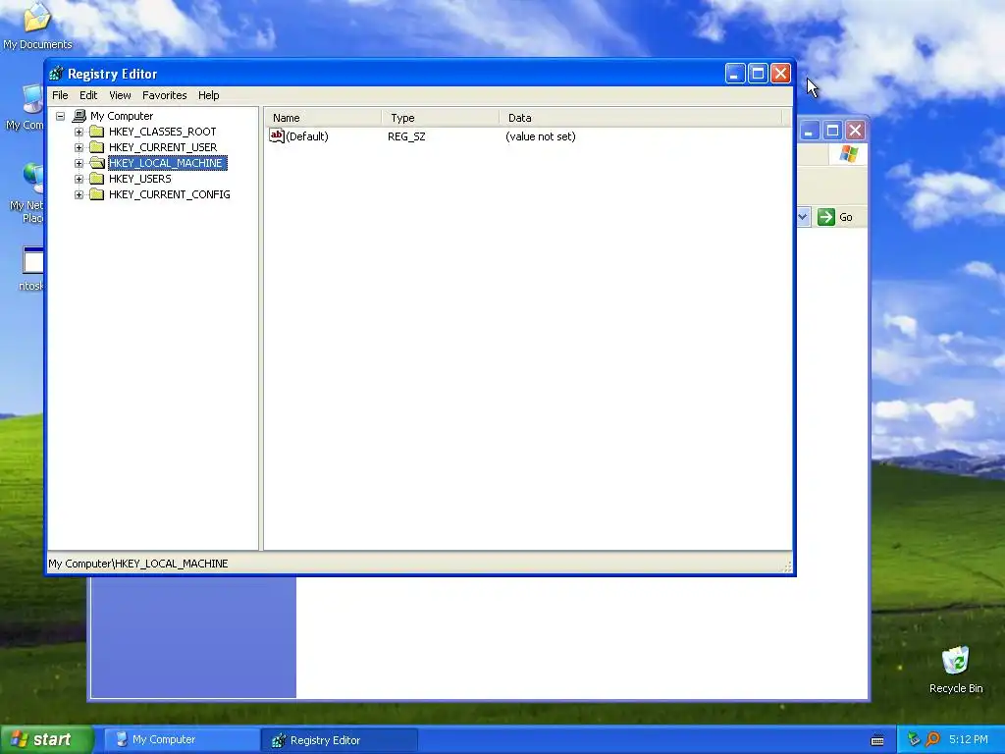Viewport: 1005px width, 754px height.
Task: Click the Registry Editor title bar icon
Action: (x=56, y=74)
